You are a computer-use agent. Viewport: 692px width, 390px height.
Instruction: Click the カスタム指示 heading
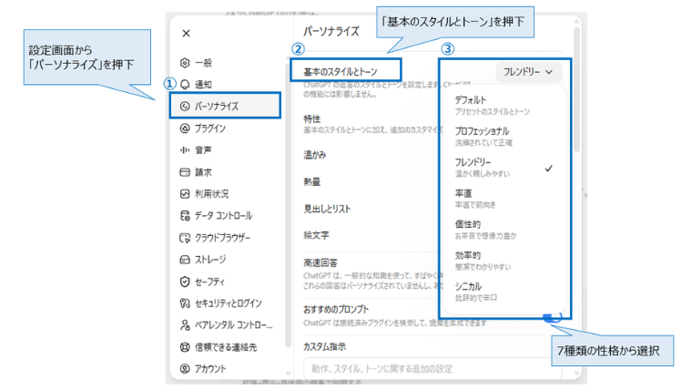click(324, 346)
